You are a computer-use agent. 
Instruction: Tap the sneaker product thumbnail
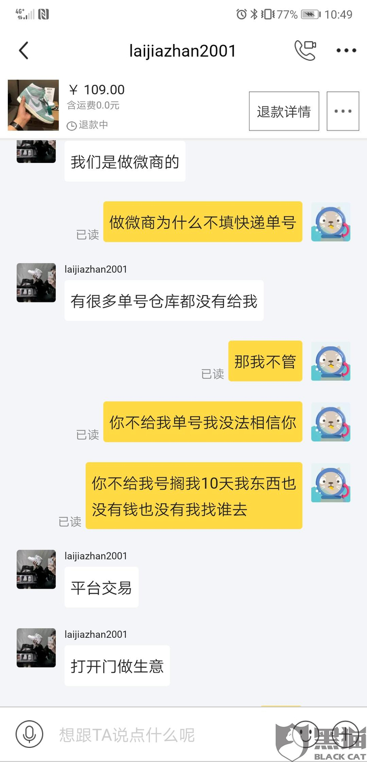33,105
